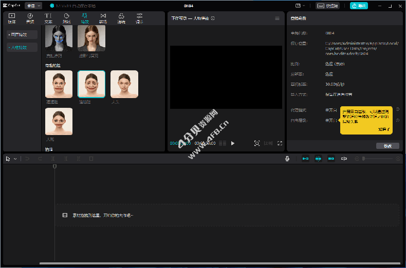Open the Stickers tab icon
This screenshot has width=406, height=268.
[x=66, y=18]
